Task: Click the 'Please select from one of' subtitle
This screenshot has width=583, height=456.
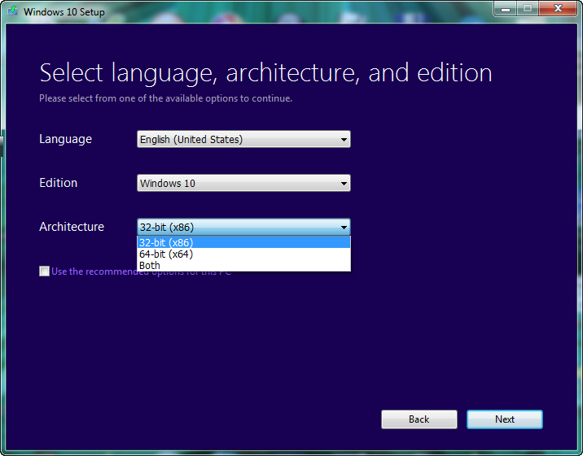Action: [165, 98]
